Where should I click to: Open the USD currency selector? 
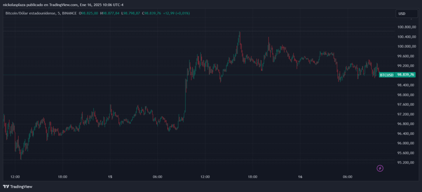[402, 14]
